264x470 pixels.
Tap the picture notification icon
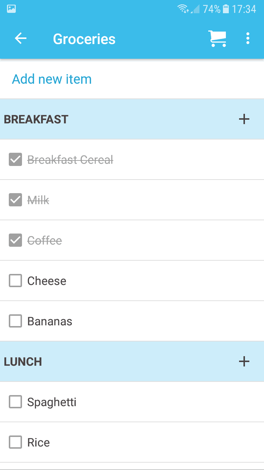click(x=11, y=9)
